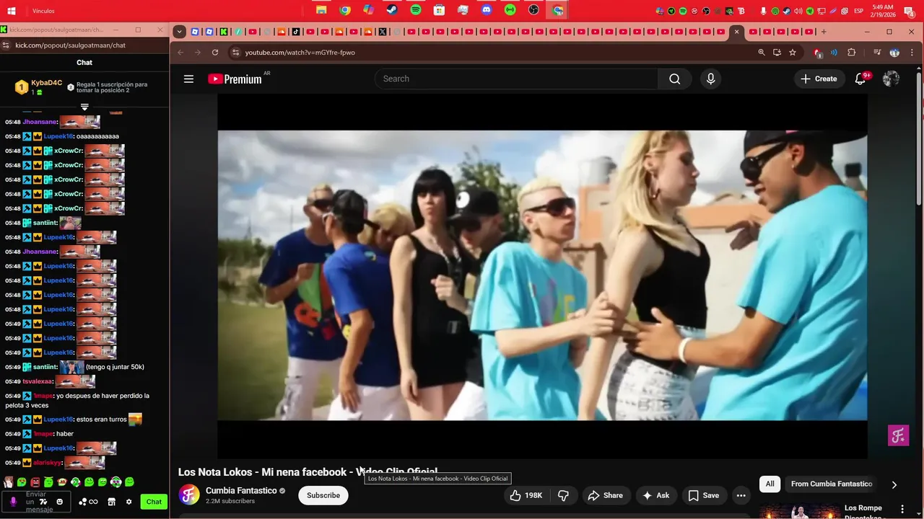Save the video to a playlist
Image resolution: width=924 pixels, height=519 pixels.
click(x=704, y=495)
